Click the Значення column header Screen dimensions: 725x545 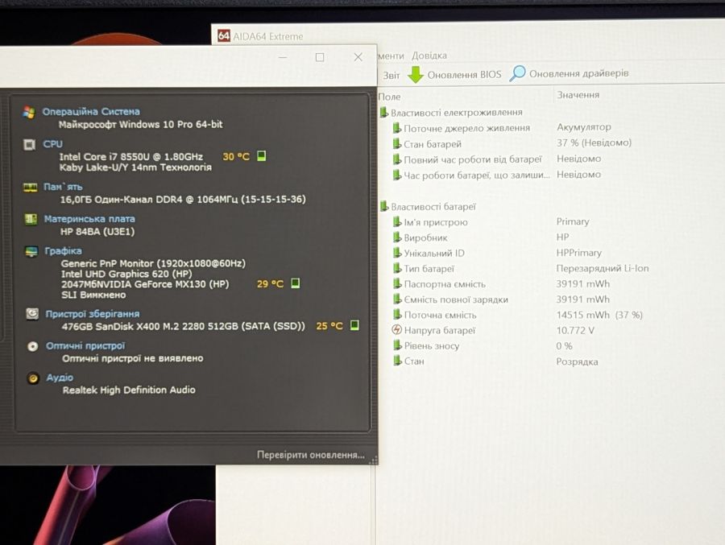[x=578, y=95]
